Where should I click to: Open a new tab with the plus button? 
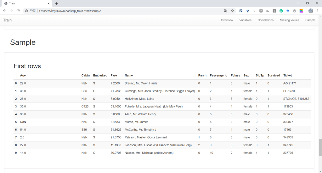tap(57, 3)
